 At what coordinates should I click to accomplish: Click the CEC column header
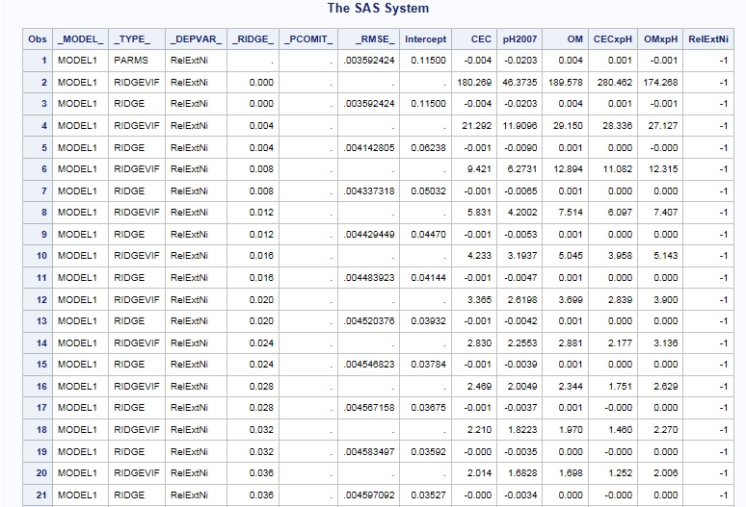tap(480, 39)
